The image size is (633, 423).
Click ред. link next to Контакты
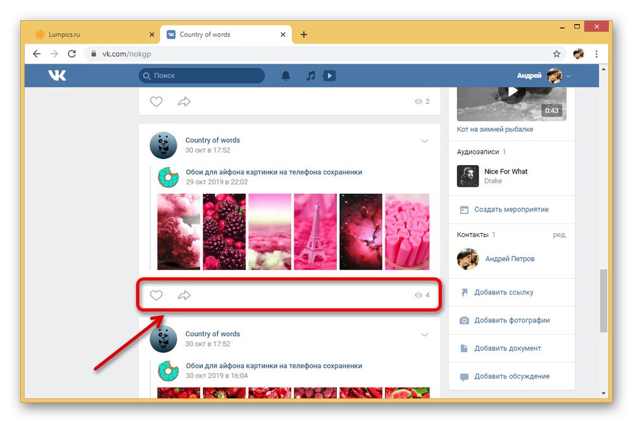560,235
